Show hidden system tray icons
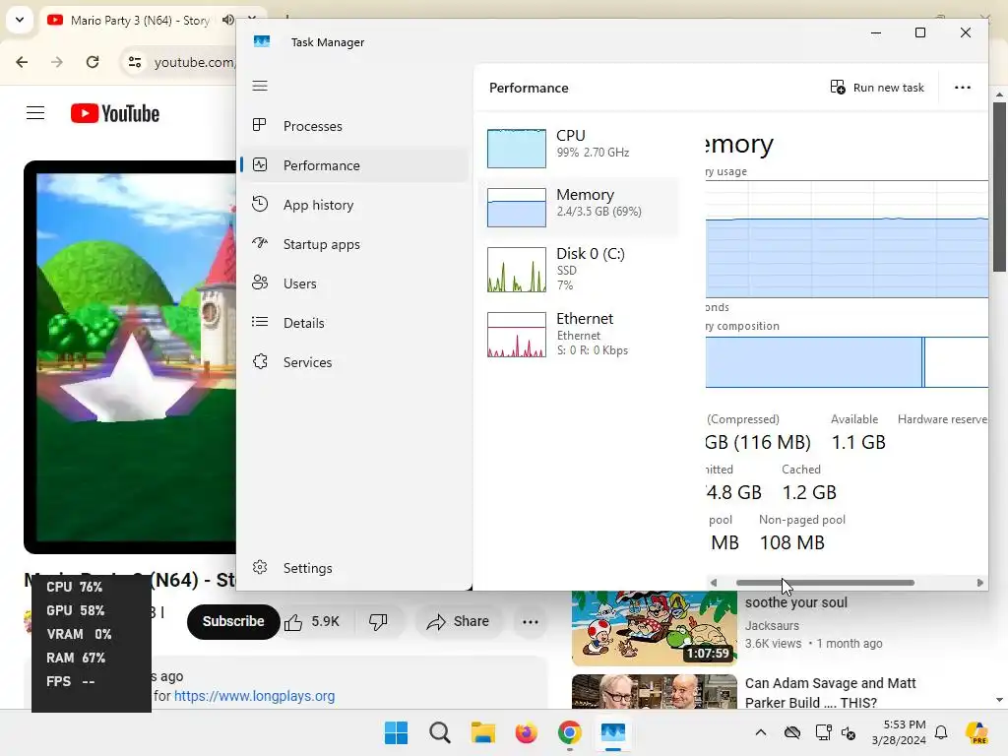Screen dimensions: 1008x756 click(761, 732)
